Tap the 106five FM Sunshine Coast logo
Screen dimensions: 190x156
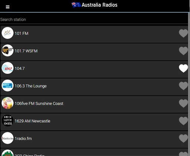point(7,103)
